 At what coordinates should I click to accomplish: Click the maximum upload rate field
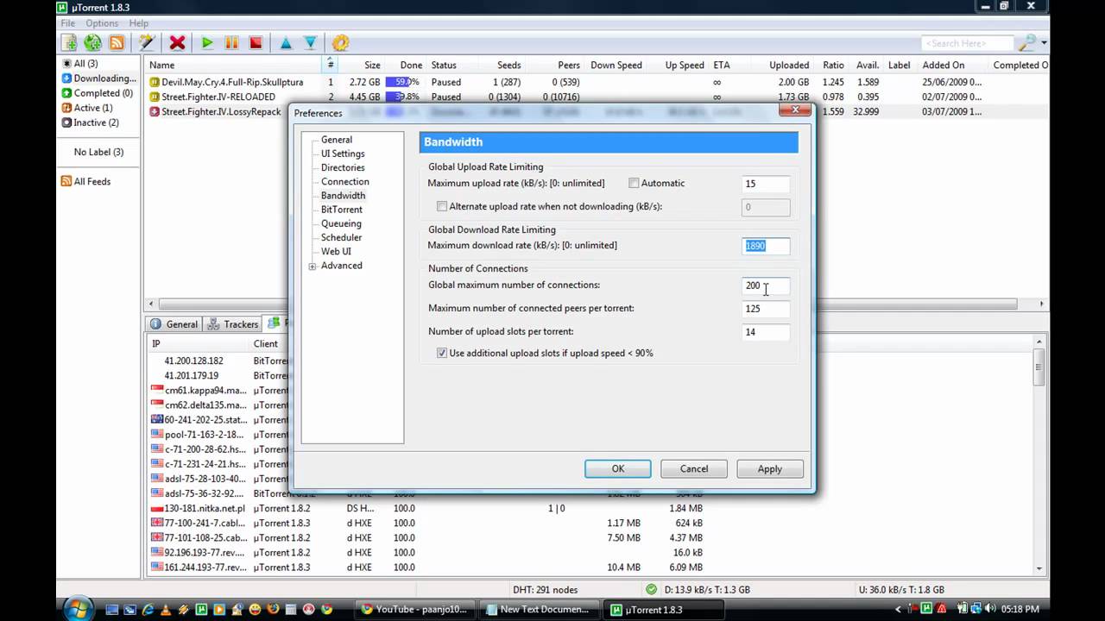pyautogui.click(x=766, y=184)
